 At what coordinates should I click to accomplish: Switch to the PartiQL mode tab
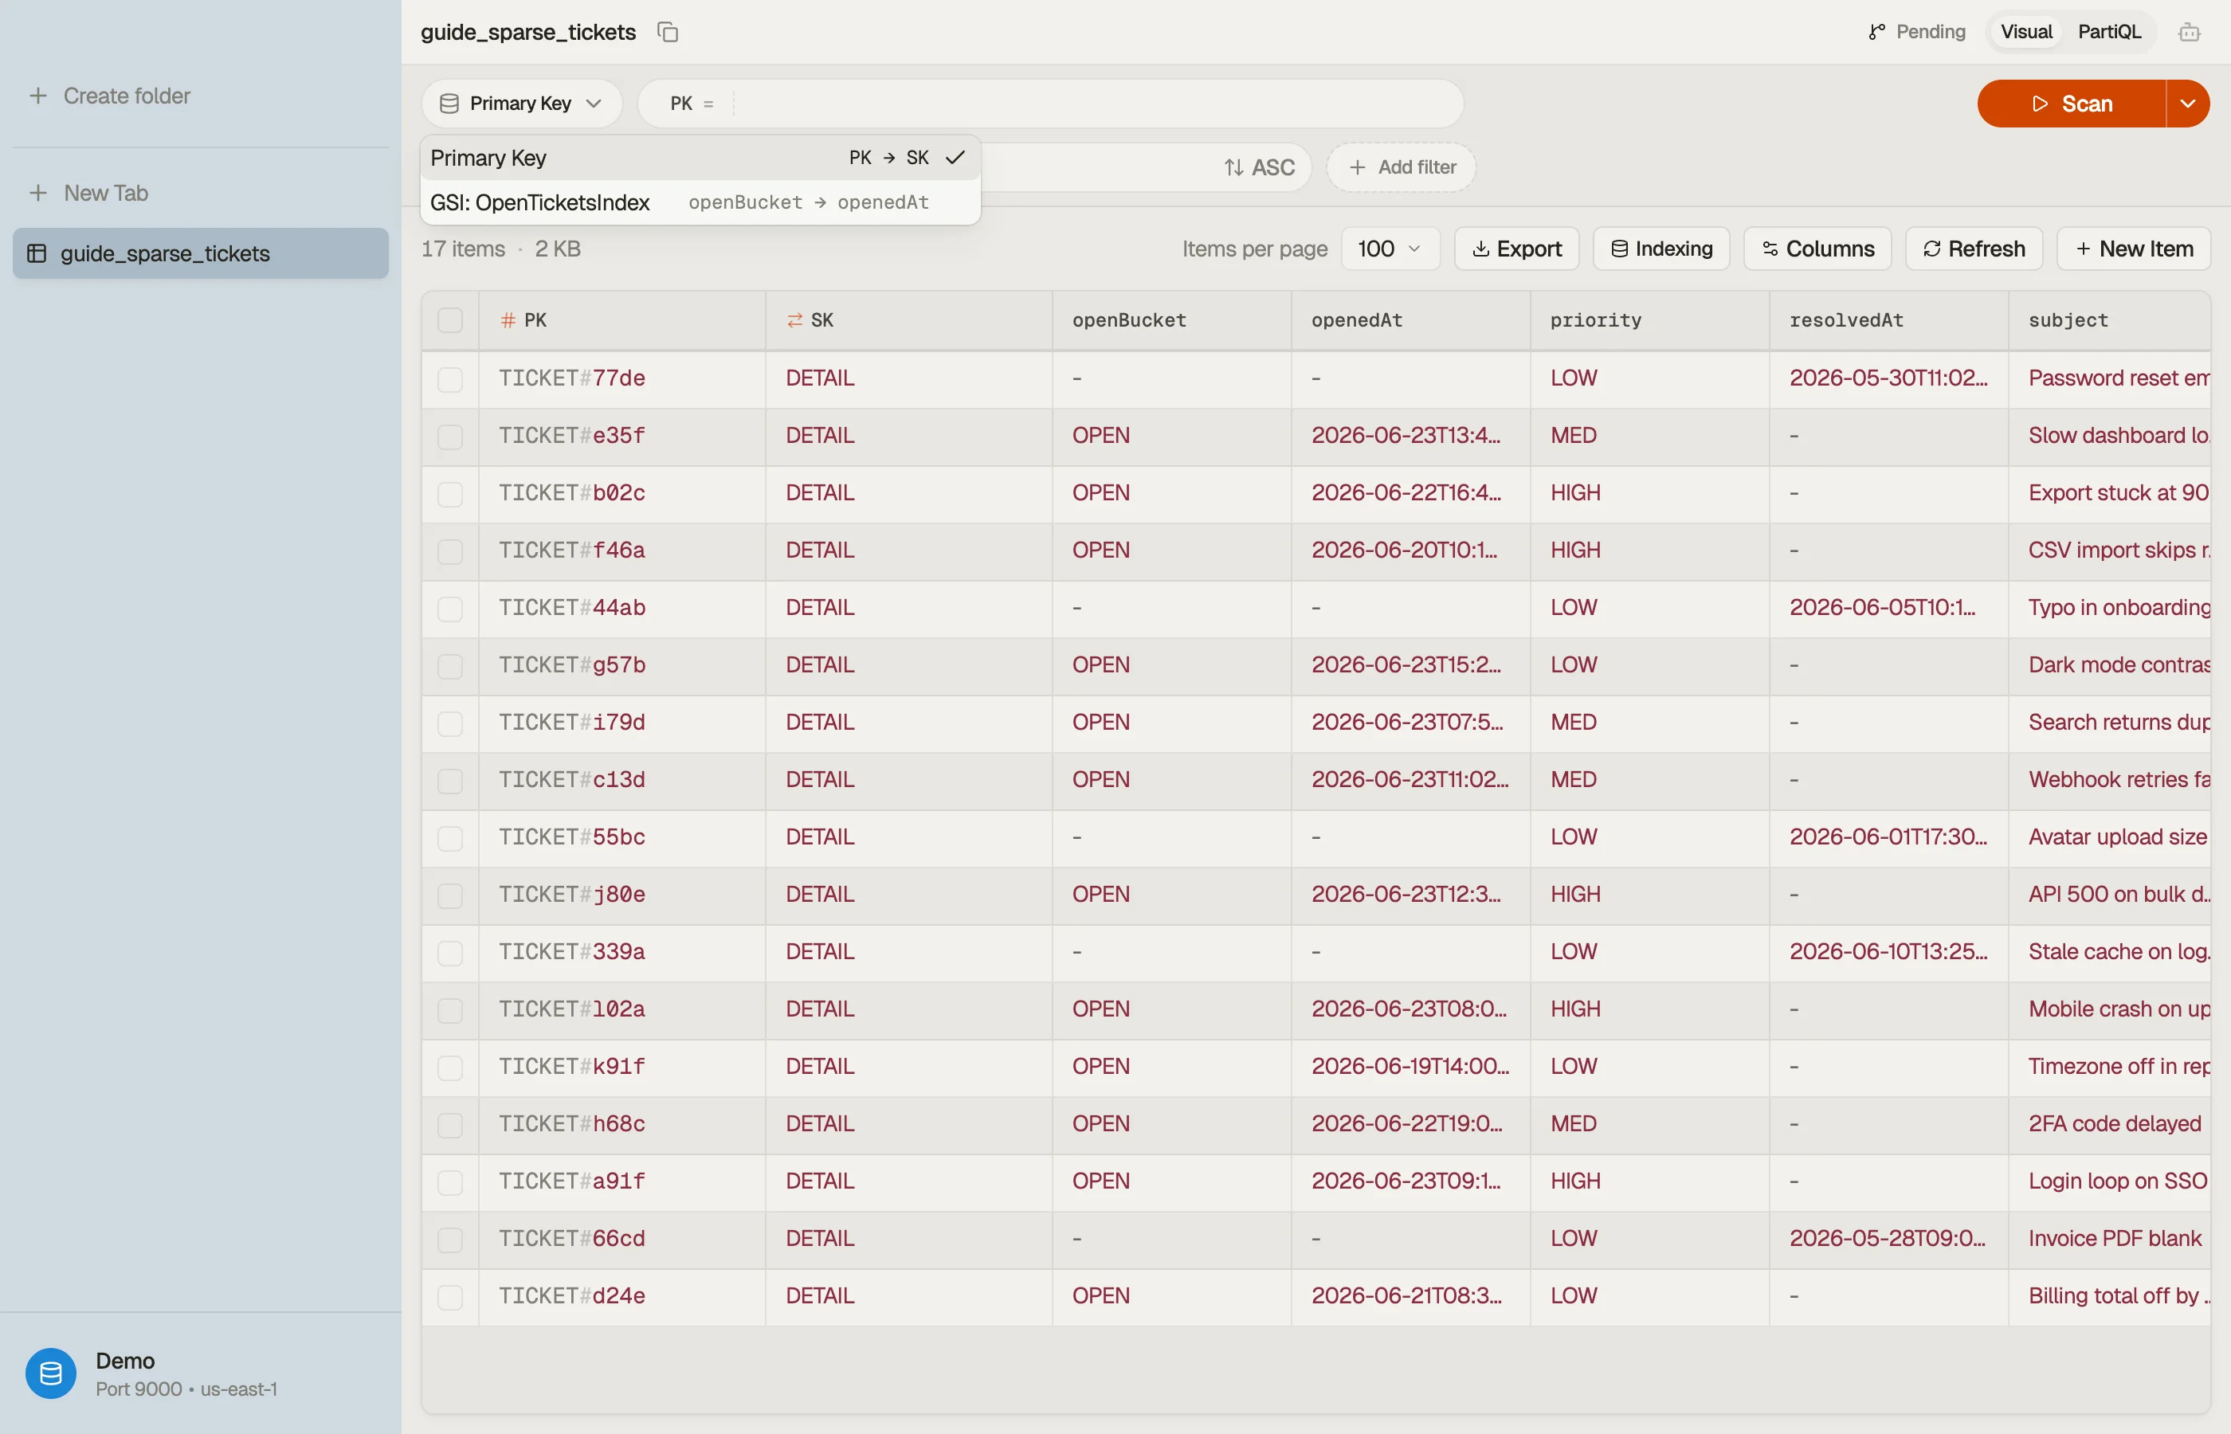pyautogui.click(x=2109, y=32)
